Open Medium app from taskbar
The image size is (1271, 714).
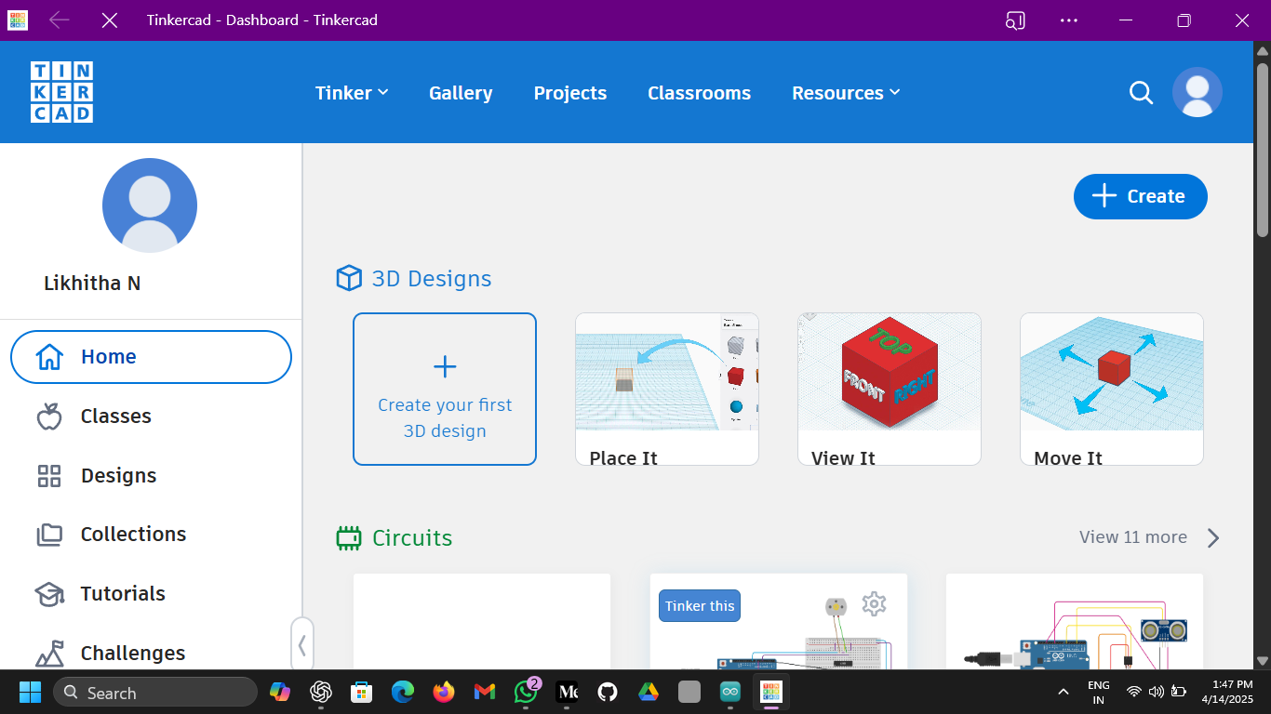[567, 693]
